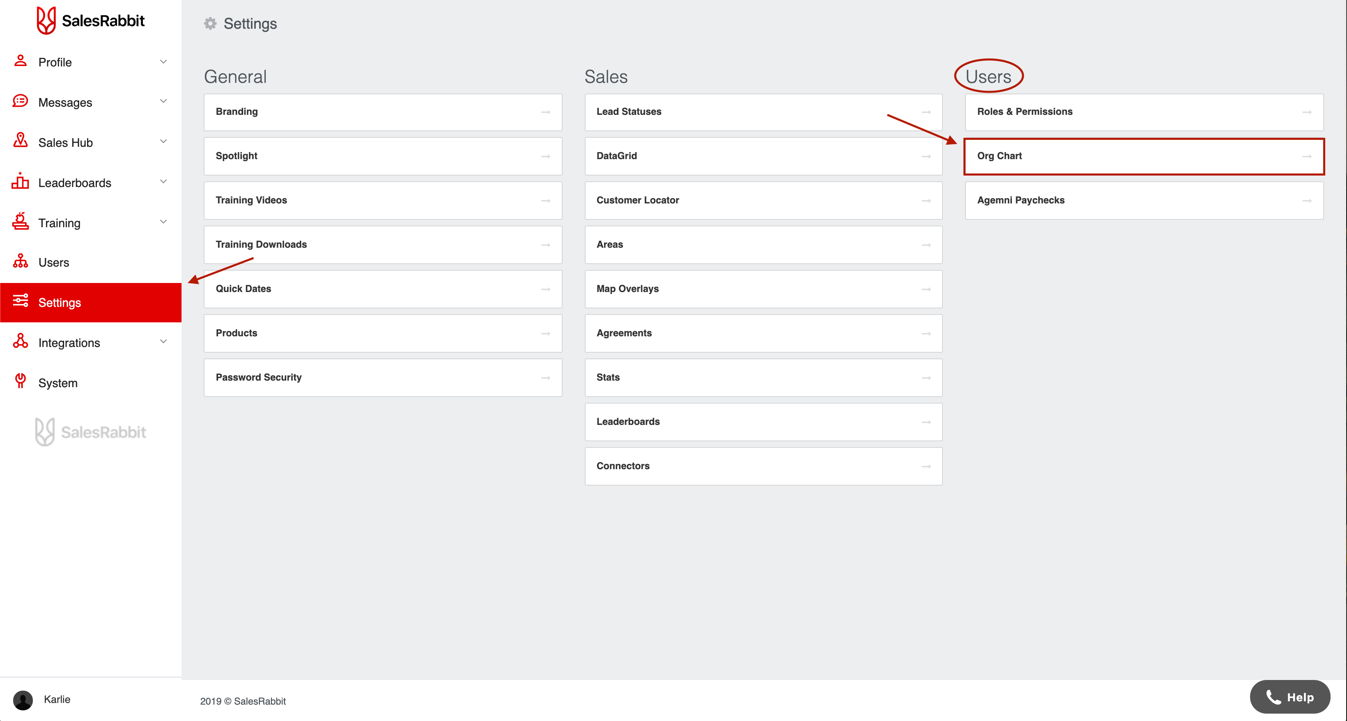This screenshot has width=1347, height=721.
Task: Expand the Integrations menu chevron
Action: click(163, 342)
